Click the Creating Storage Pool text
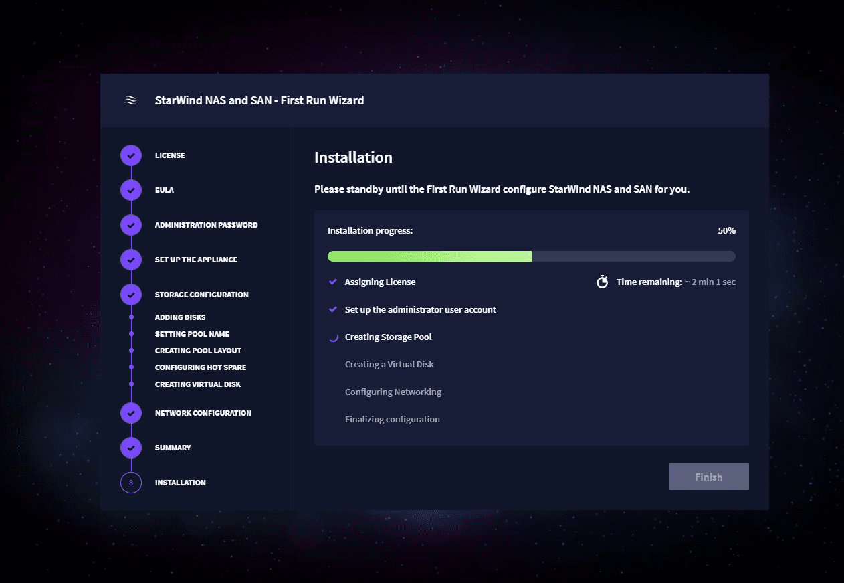 389,337
